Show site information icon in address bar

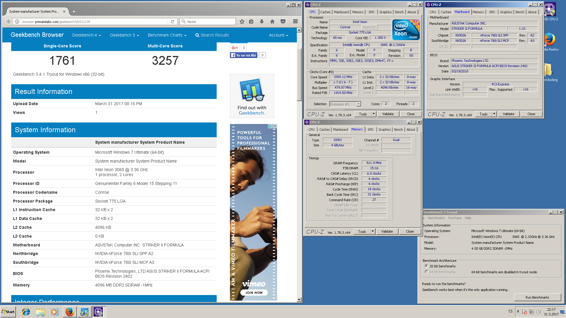pyautogui.click(x=17, y=21)
